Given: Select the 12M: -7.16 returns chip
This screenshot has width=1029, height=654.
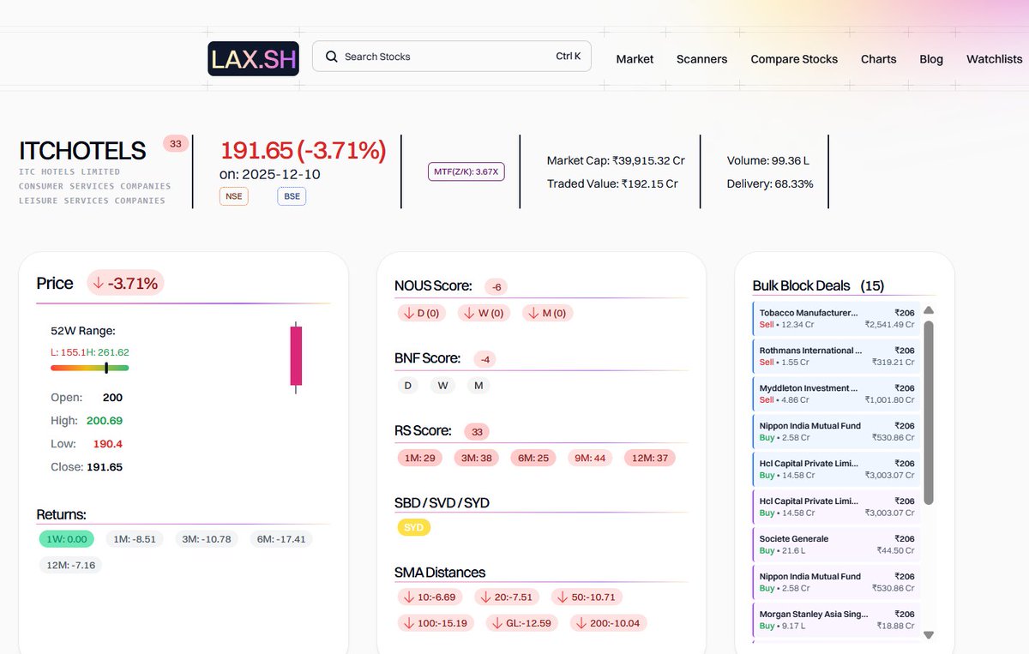Looking at the screenshot, I should pos(70,565).
